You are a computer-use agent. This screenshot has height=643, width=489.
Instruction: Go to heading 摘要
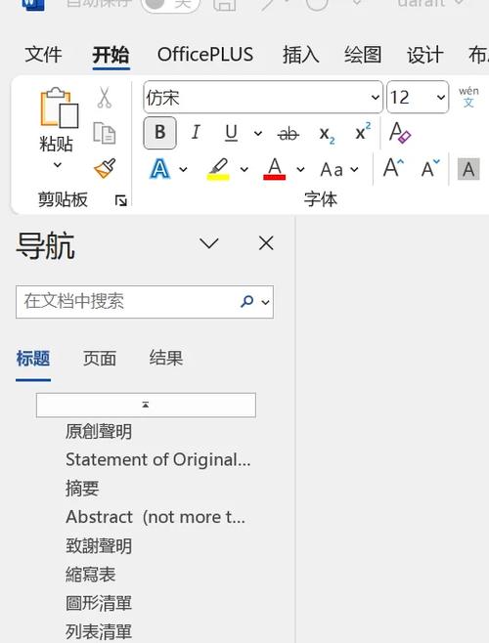tap(82, 489)
